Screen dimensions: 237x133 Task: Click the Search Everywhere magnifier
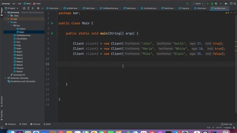[x=235, y=4]
